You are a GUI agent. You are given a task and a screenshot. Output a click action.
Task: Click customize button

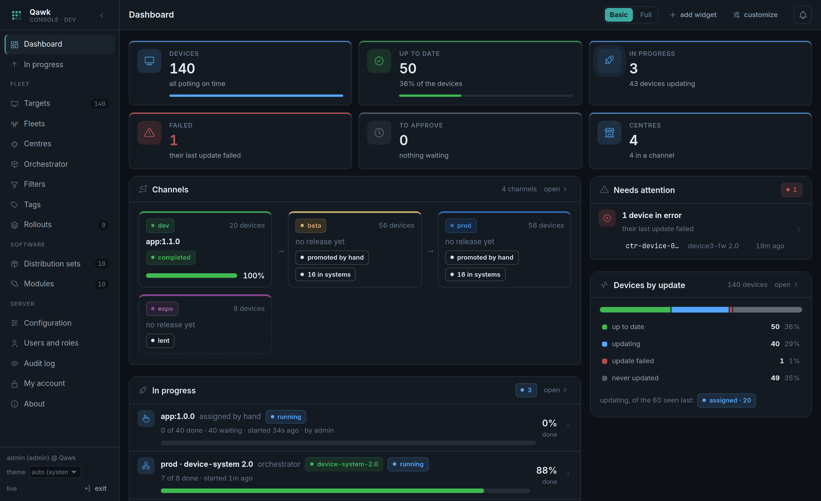(x=755, y=15)
